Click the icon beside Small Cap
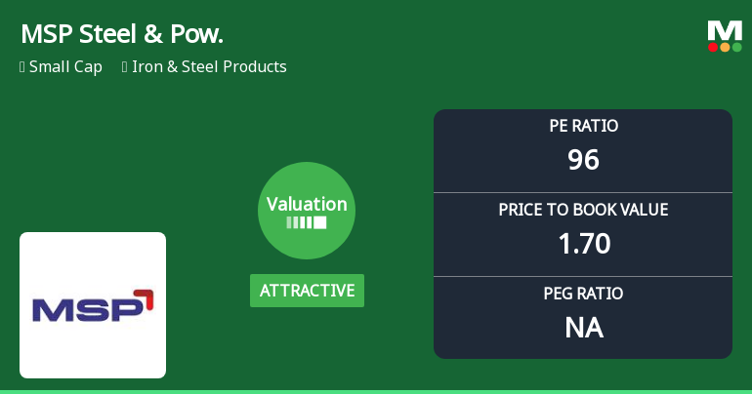Screen dimensions: 752x394 21,67
